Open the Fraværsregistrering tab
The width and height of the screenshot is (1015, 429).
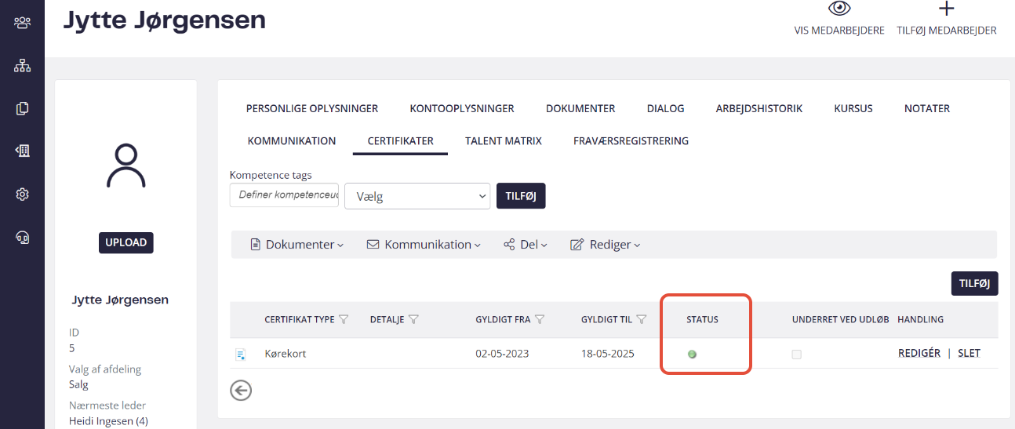point(631,141)
